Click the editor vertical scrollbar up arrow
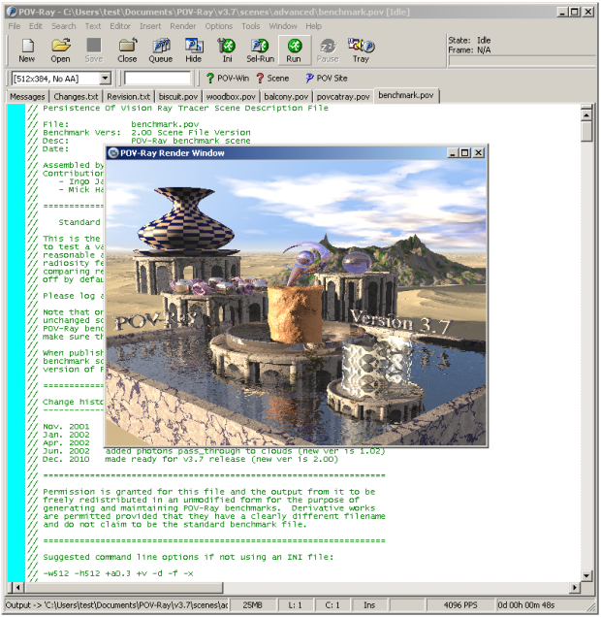The image size is (601, 617). (586, 114)
